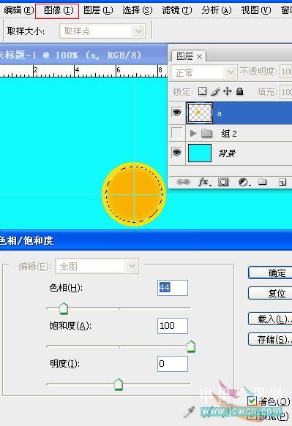Toggle lock image pixels brush icon
The image size is (292, 426).
click(215, 91)
